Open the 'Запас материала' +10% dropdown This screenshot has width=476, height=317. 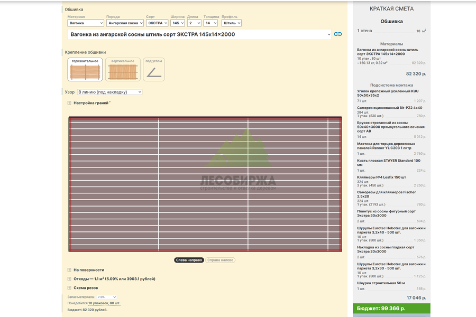tap(106, 297)
